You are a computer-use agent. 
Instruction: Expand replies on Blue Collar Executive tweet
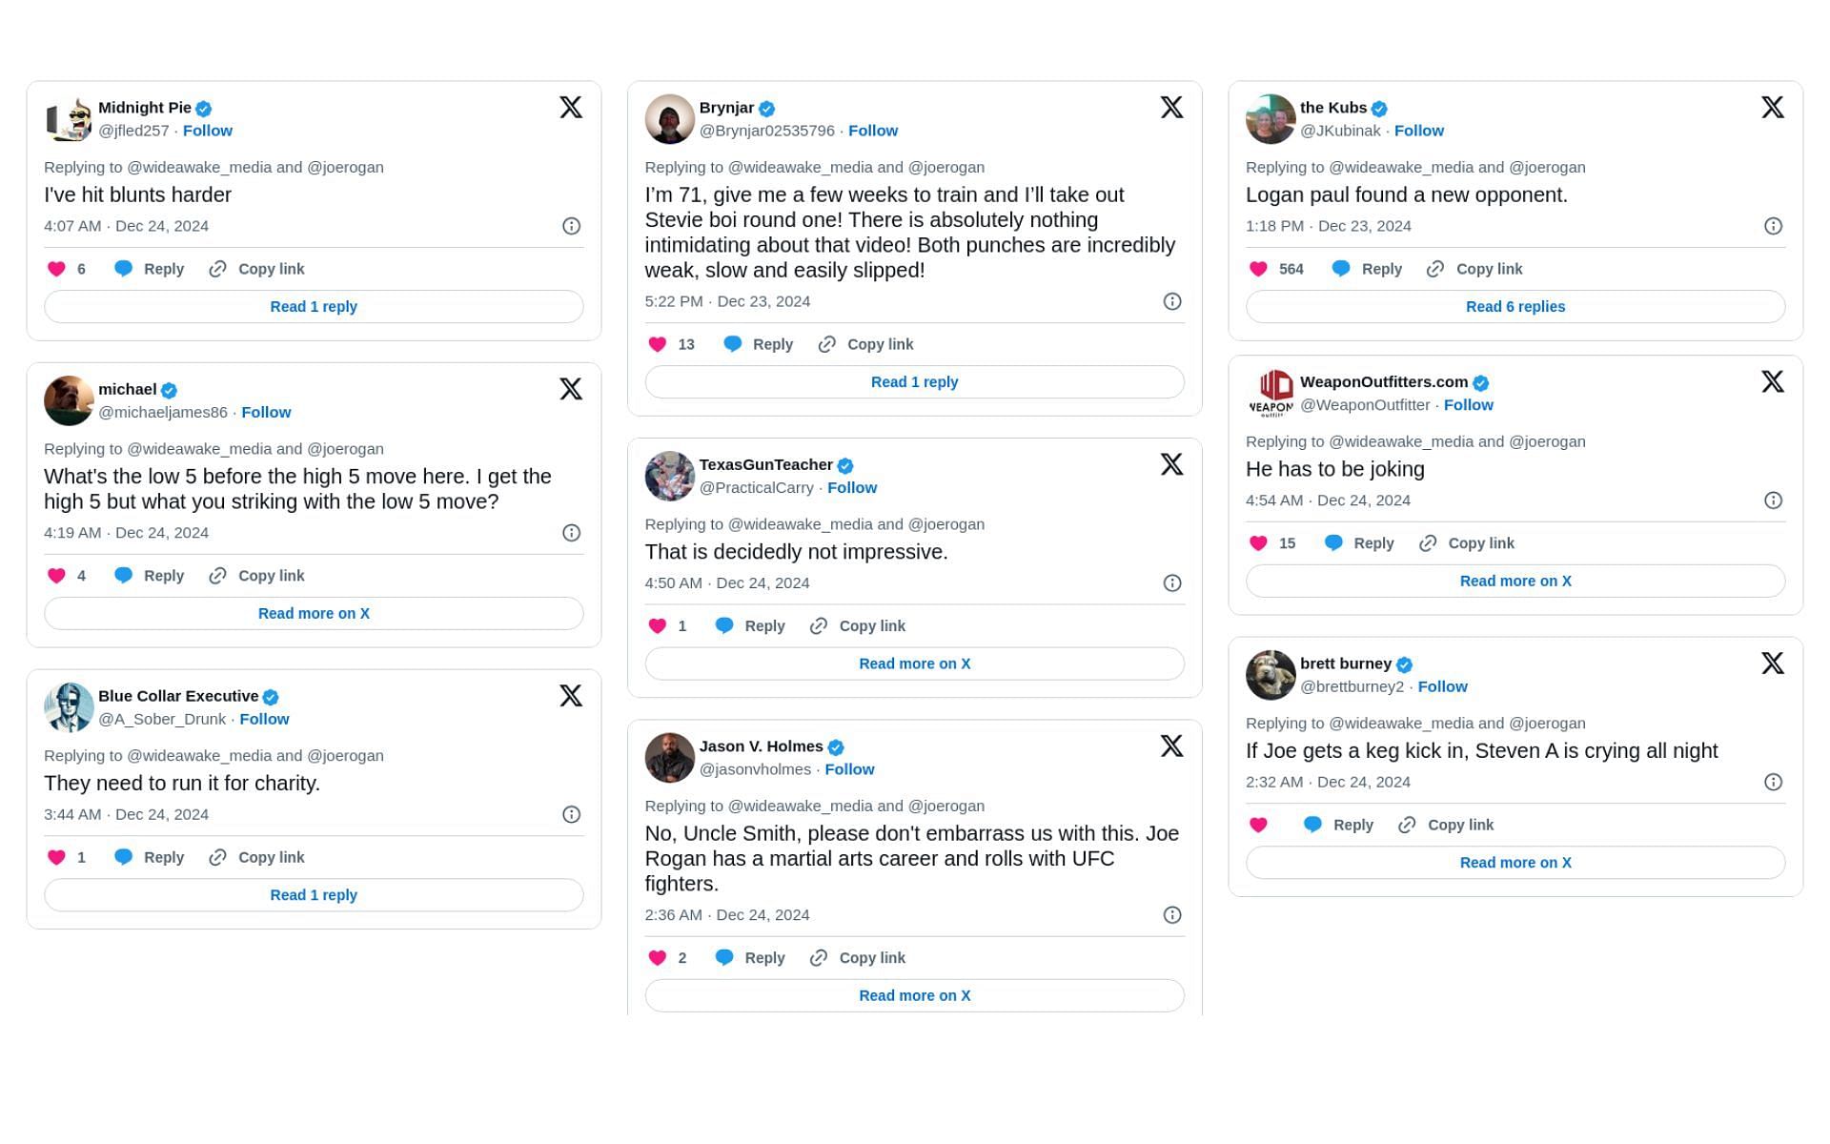pyautogui.click(x=313, y=893)
